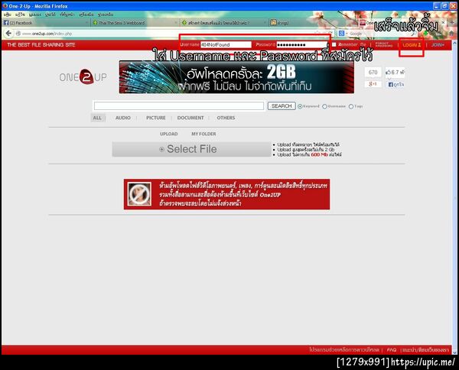The height and width of the screenshot is (370, 459).
Task: Click the prohibited-content thumbnail in red notice
Action: click(140, 194)
